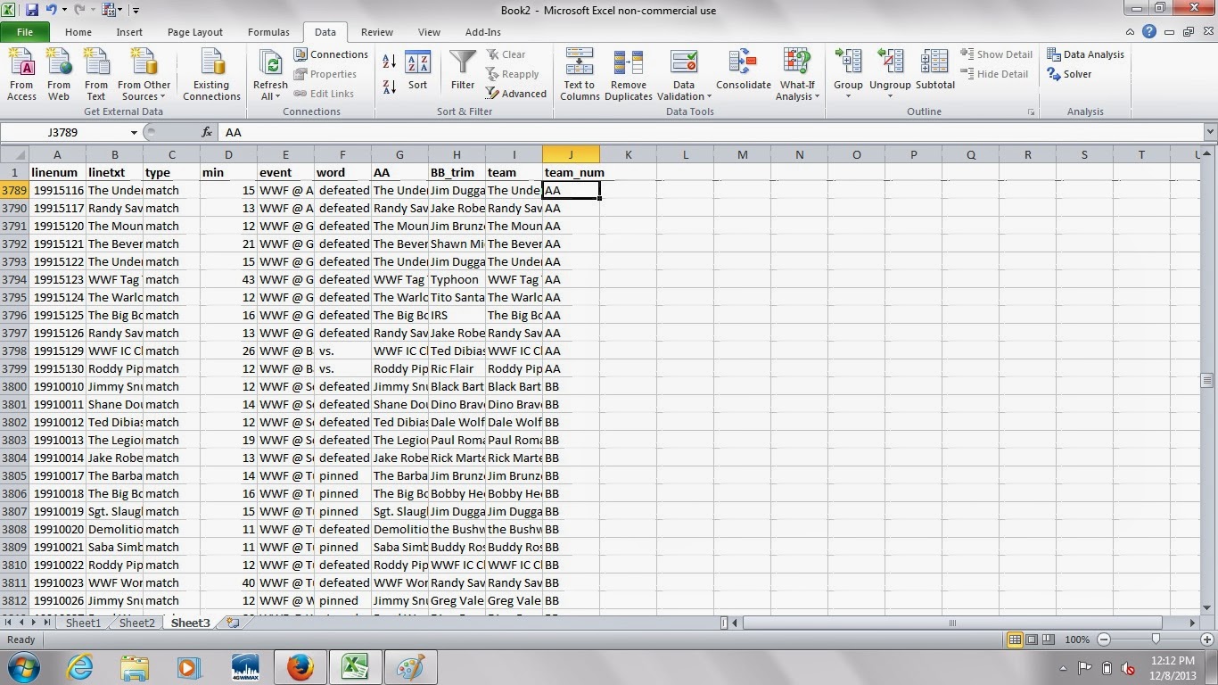1218x685 pixels.
Task: Open Internet Explorer from the taskbar
Action: point(80,666)
